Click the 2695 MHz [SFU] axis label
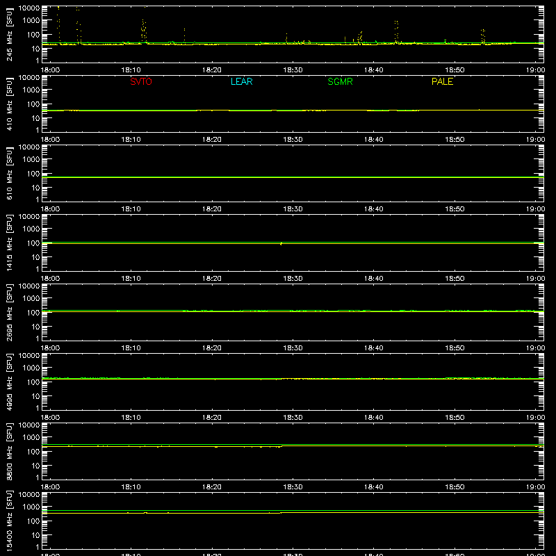 pyautogui.click(x=9, y=312)
